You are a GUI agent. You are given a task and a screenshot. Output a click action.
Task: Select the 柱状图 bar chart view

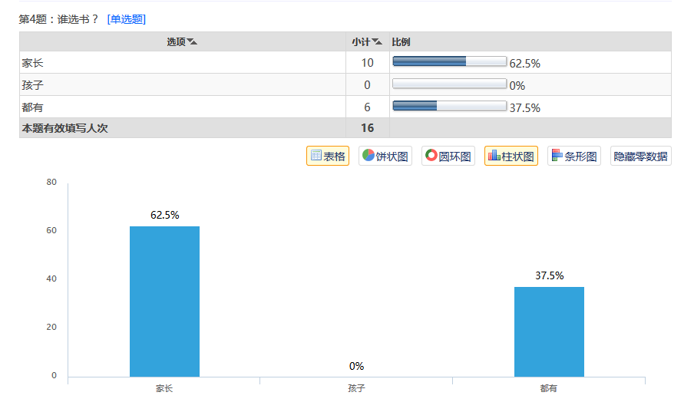click(511, 156)
